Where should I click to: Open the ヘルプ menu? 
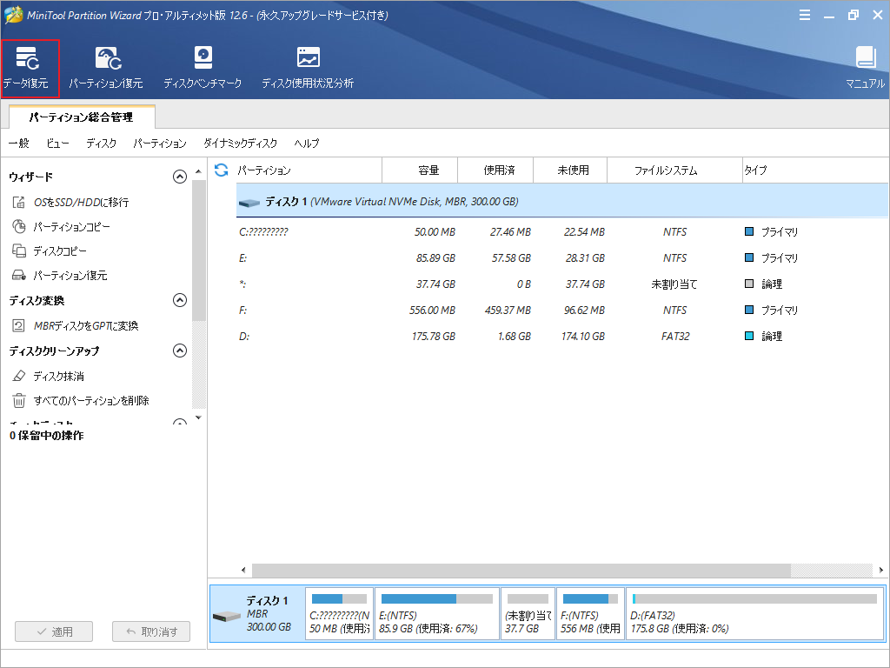tap(306, 144)
